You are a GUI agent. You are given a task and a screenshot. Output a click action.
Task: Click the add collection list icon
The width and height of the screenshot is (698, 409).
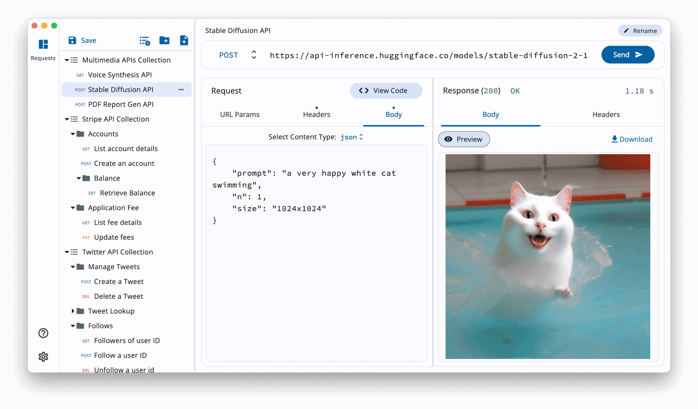coord(145,41)
